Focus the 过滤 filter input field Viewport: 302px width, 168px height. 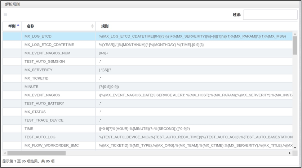[270, 15]
